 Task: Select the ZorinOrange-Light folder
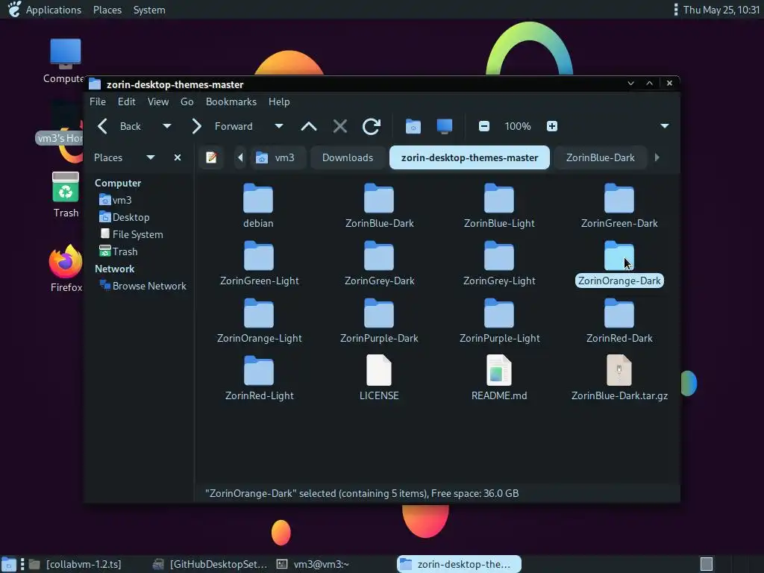coord(259,321)
